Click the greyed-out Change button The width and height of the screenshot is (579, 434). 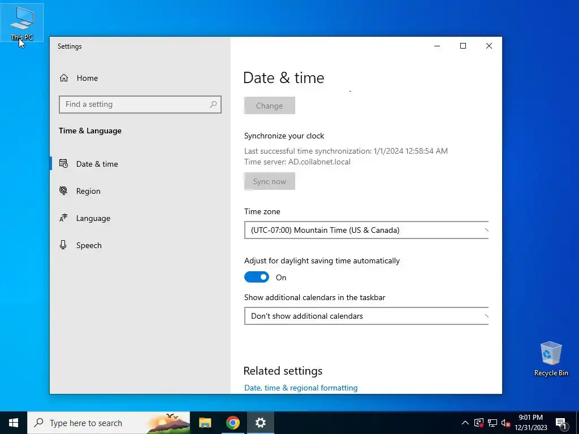[x=270, y=106]
